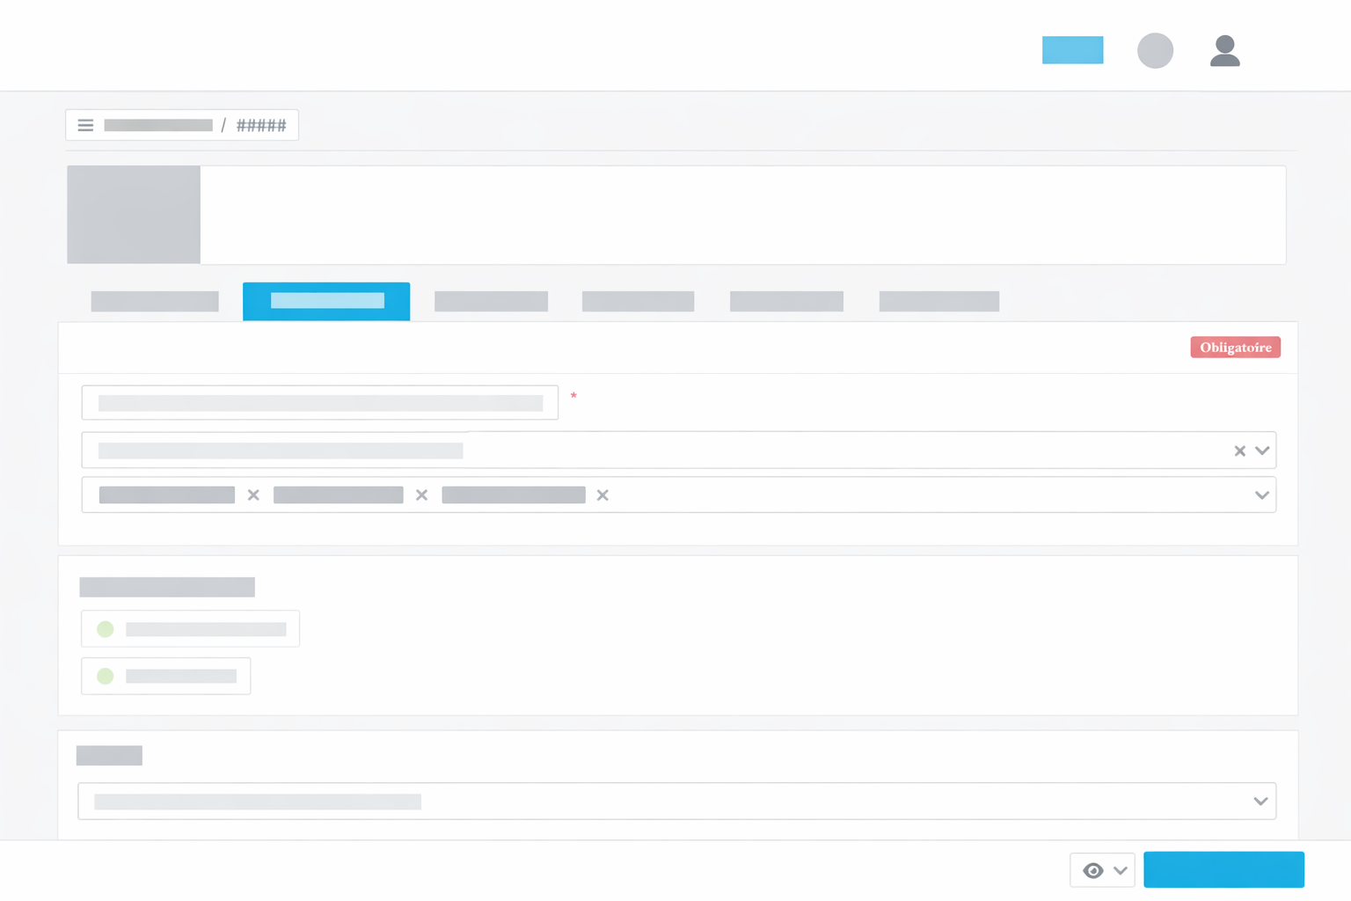
Task: Expand the multi-select tag dropdown
Action: tap(1261, 494)
